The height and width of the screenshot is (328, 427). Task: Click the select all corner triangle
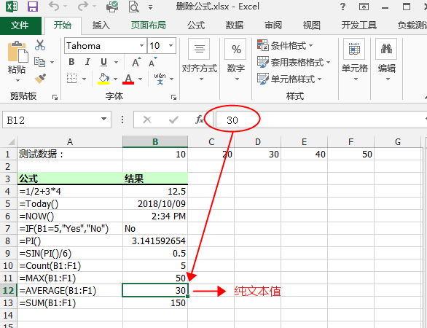[11, 142]
